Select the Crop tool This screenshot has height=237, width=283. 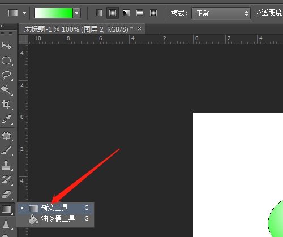(6, 104)
